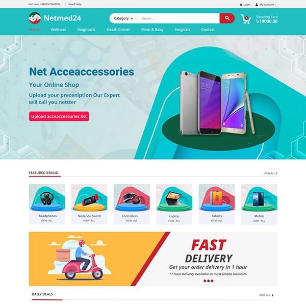Select the green carousel dot indicator

point(209,281)
